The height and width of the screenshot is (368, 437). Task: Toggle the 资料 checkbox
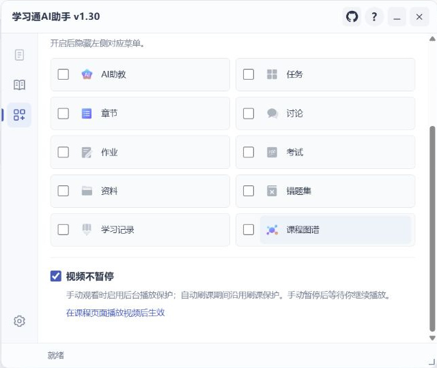(64, 191)
